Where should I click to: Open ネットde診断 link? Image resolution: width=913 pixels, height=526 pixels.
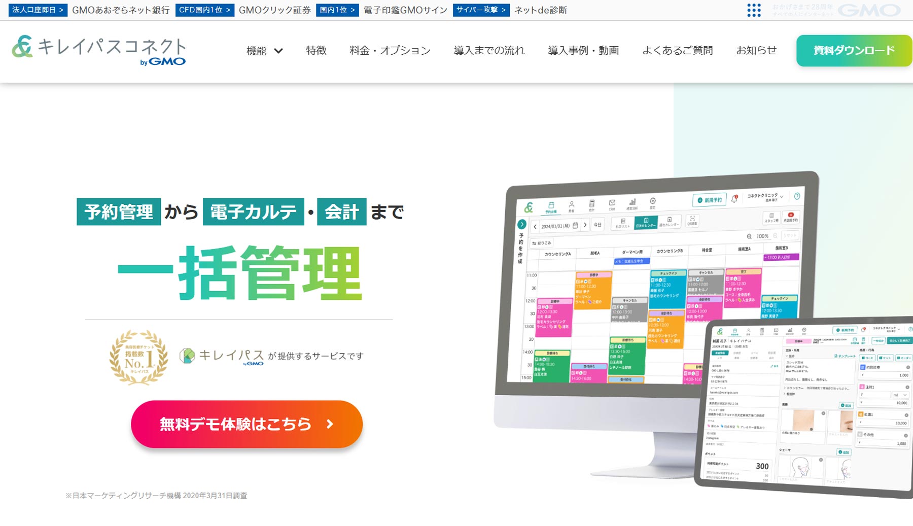pos(541,10)
